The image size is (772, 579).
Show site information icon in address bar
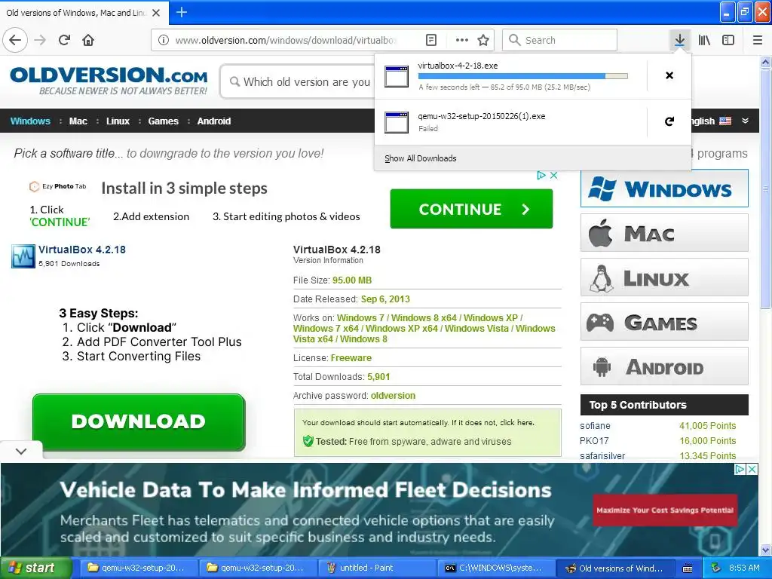[164, 40]
